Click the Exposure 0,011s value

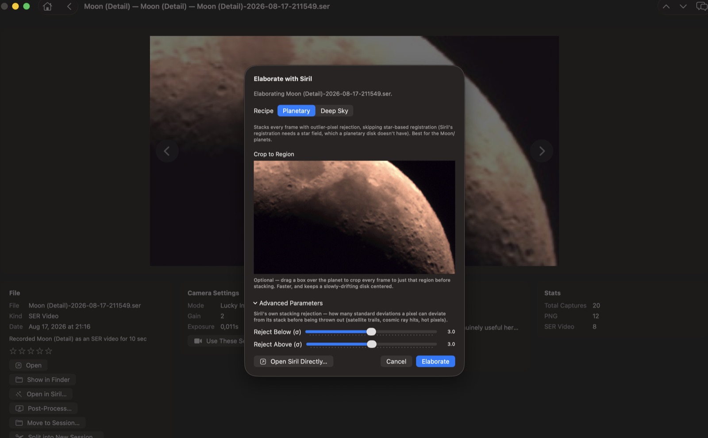coord(229,327)
